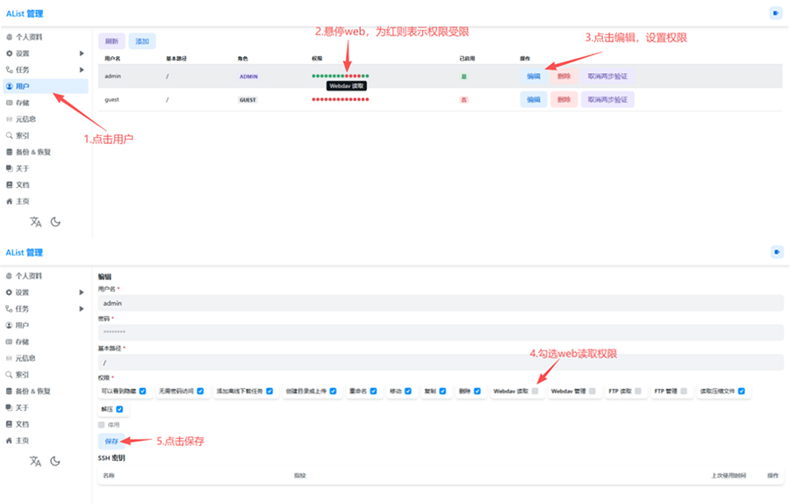Expand 设置 arrow in user list view sidebar
Viewport: 790px width, 504px height.
pyautogui.click(x=82, y=54)
